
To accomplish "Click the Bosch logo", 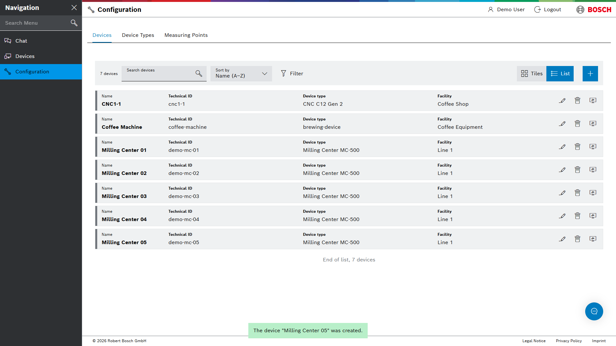I will tap(594, 10).
